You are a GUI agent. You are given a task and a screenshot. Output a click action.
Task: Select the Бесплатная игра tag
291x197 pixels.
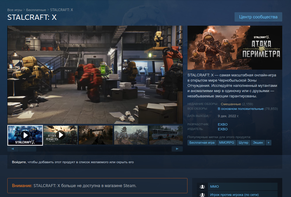click(x=202, y=143)
